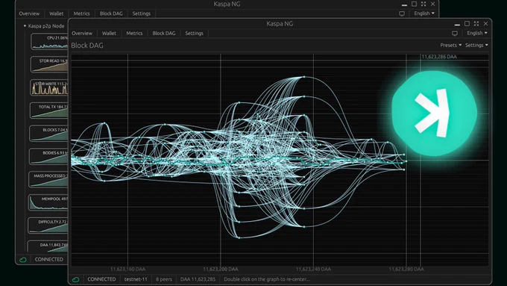This screenshot has height=286, width=507.
Task: Click connection status icon in back status bar
Action: coord(23,259)
